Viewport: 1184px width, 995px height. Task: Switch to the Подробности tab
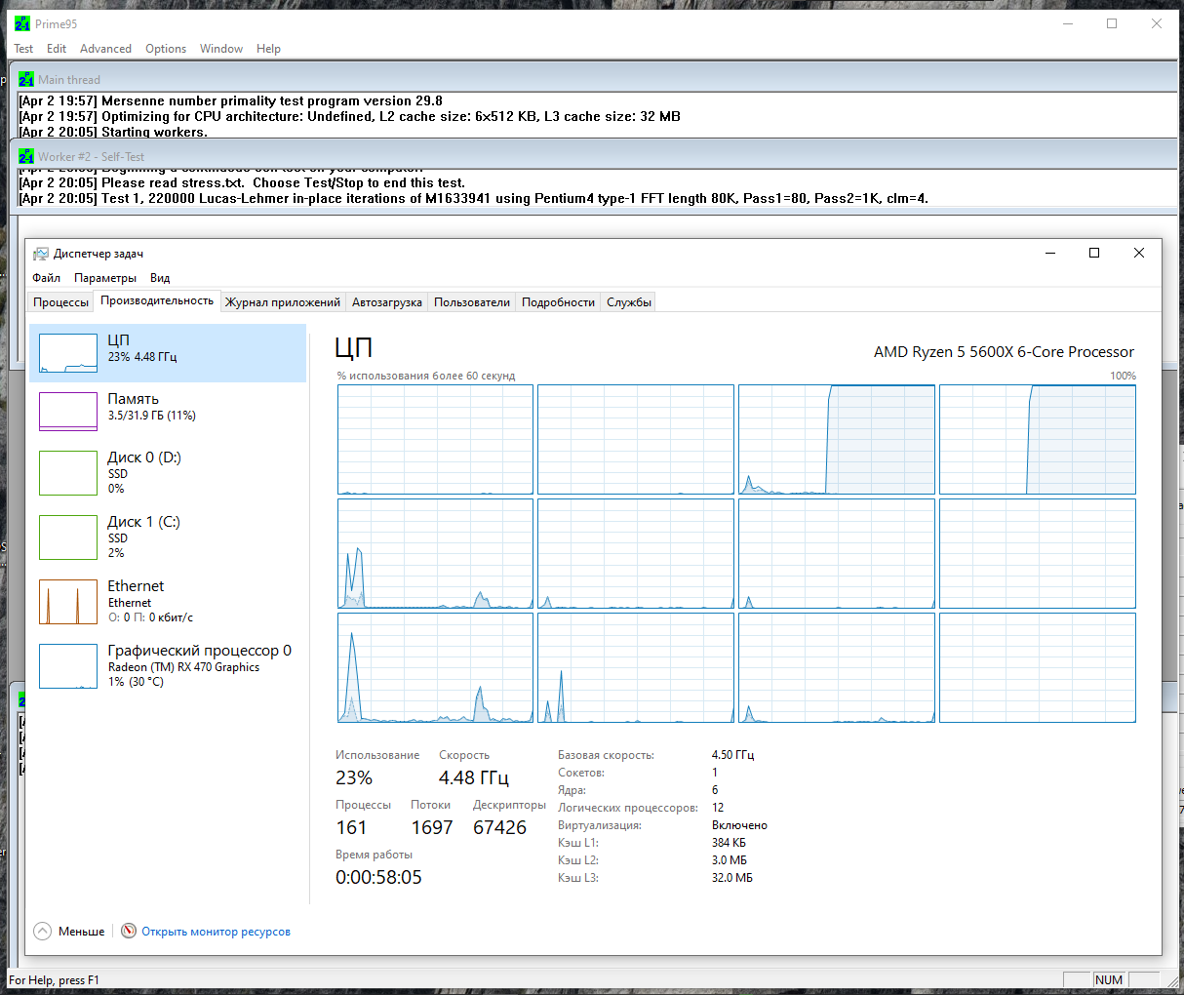558,302
